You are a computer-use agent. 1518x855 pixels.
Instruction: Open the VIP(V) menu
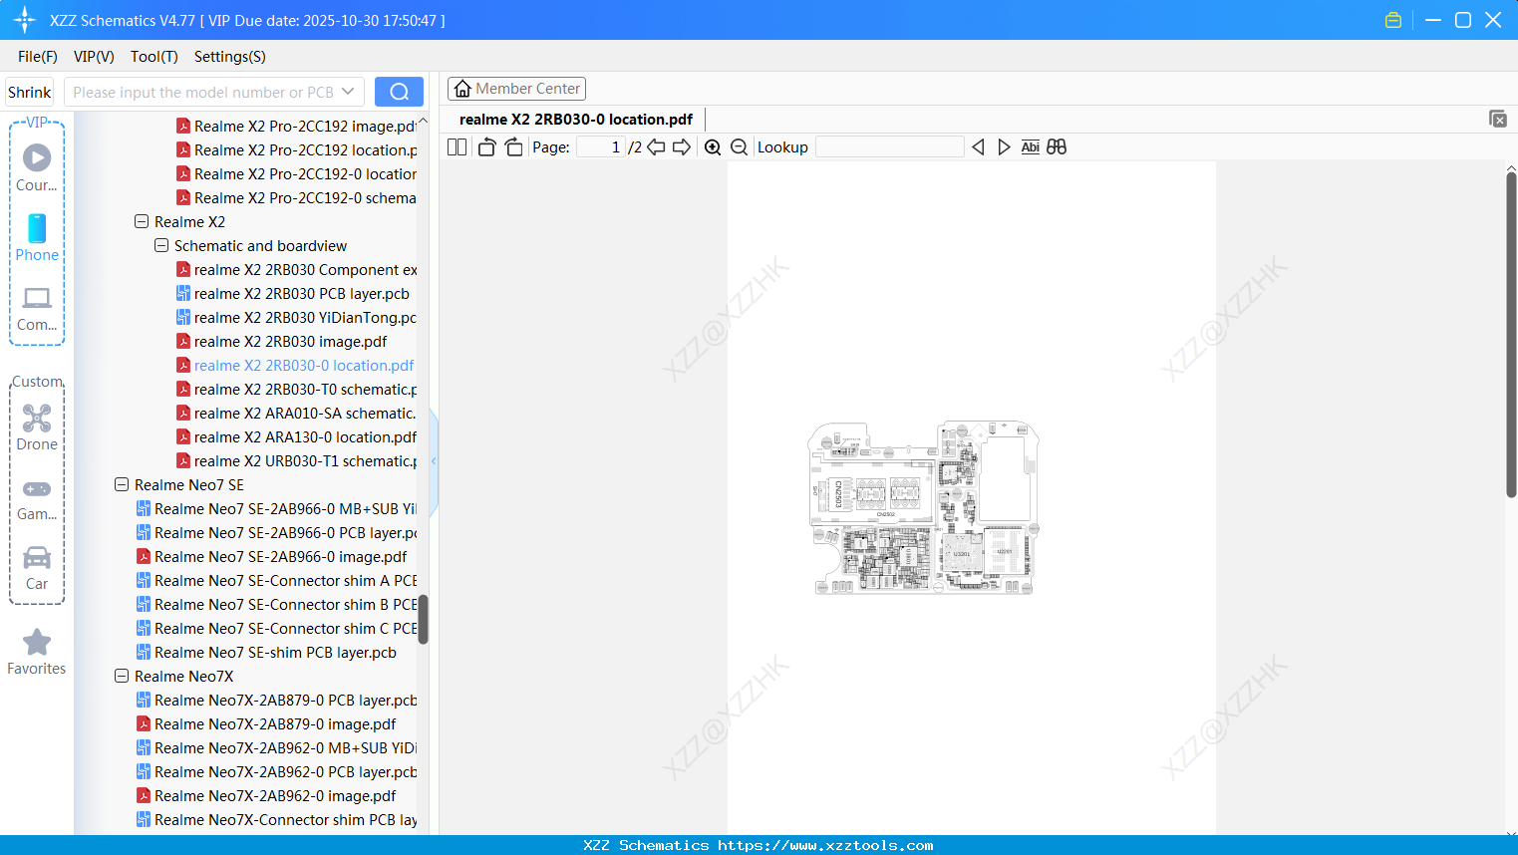(x=94, y=57)
